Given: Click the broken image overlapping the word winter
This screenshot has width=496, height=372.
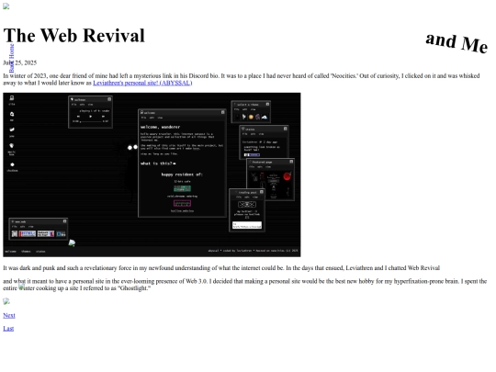Looking at the screenshot, I should (x=21, y=287).
